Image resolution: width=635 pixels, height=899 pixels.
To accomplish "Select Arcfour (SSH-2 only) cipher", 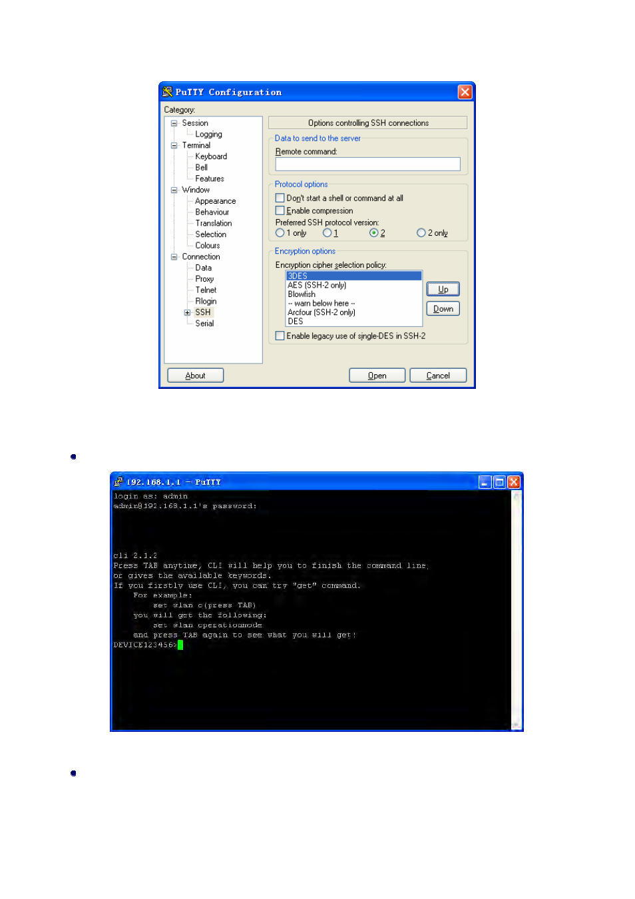I will click(x=354, y=312).
